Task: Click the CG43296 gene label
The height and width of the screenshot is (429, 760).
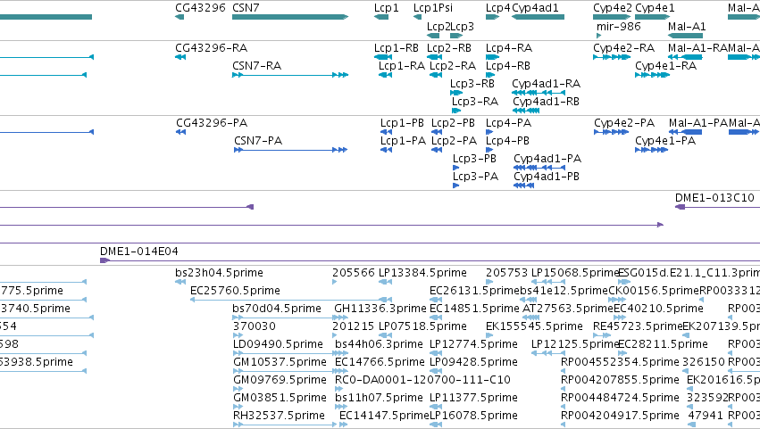Action: click(x=201, y=8)
